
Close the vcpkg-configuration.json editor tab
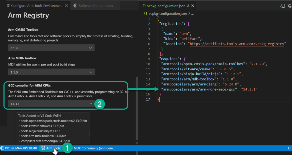pyautogui.click(x=193, y=6)
